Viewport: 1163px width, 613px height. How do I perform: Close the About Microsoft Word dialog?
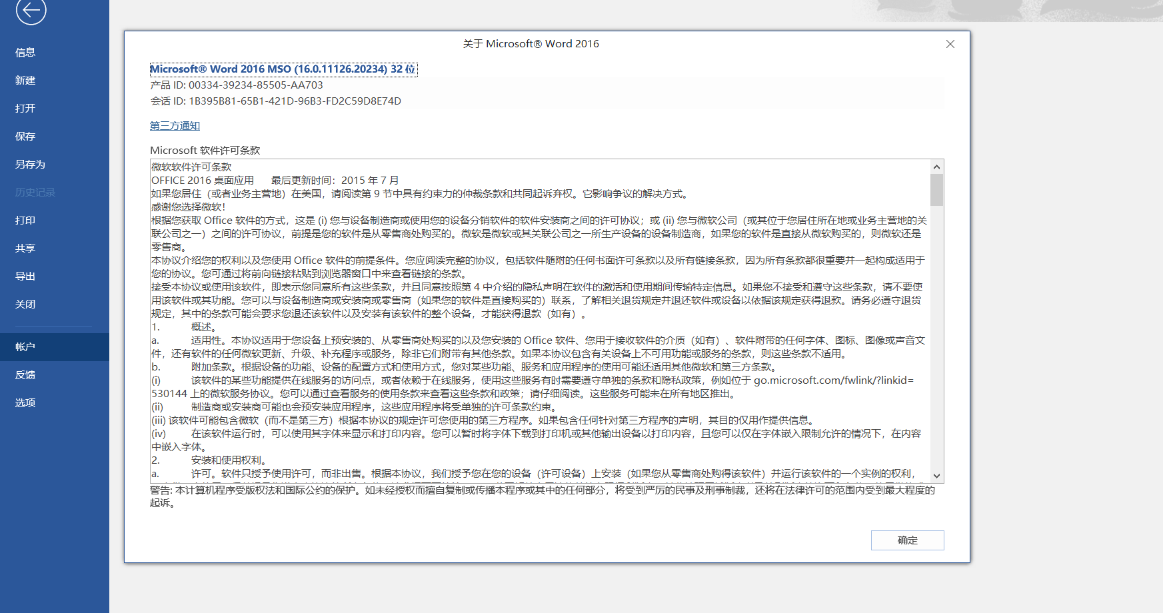(950, 44)
